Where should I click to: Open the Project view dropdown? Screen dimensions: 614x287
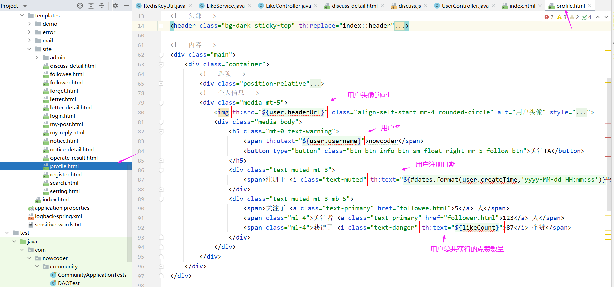(25, 6)
